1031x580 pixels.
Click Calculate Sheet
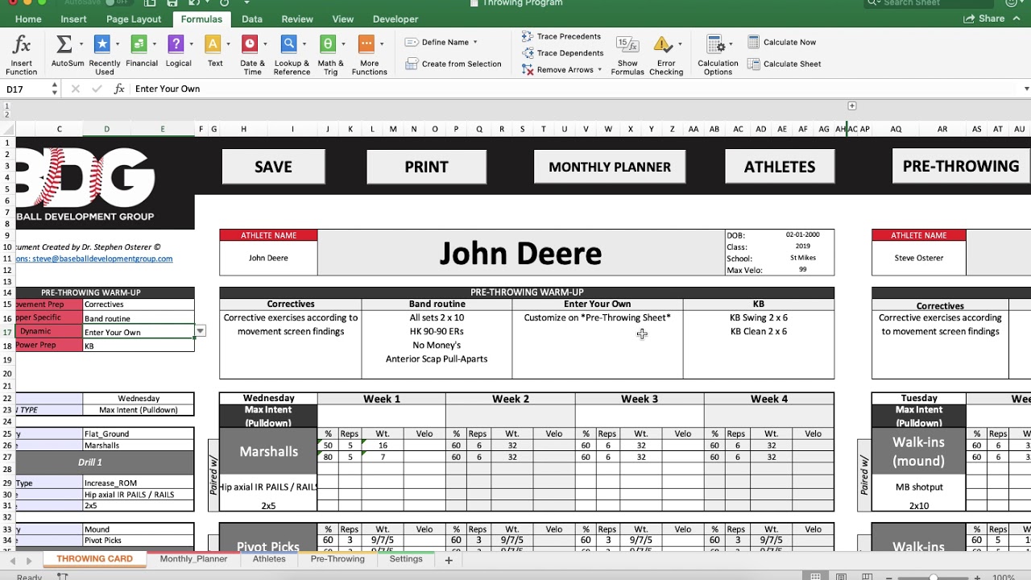point(784,64)
